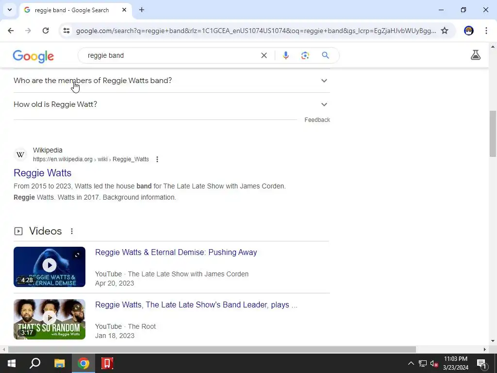Click the scroll right arrow
497x373 pixels.
[485, 350]
